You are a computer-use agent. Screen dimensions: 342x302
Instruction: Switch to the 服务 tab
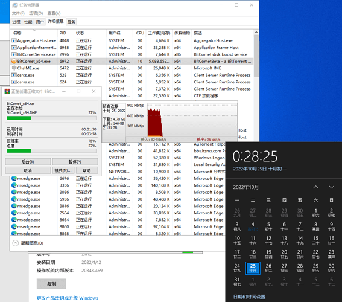pos(71,22)
